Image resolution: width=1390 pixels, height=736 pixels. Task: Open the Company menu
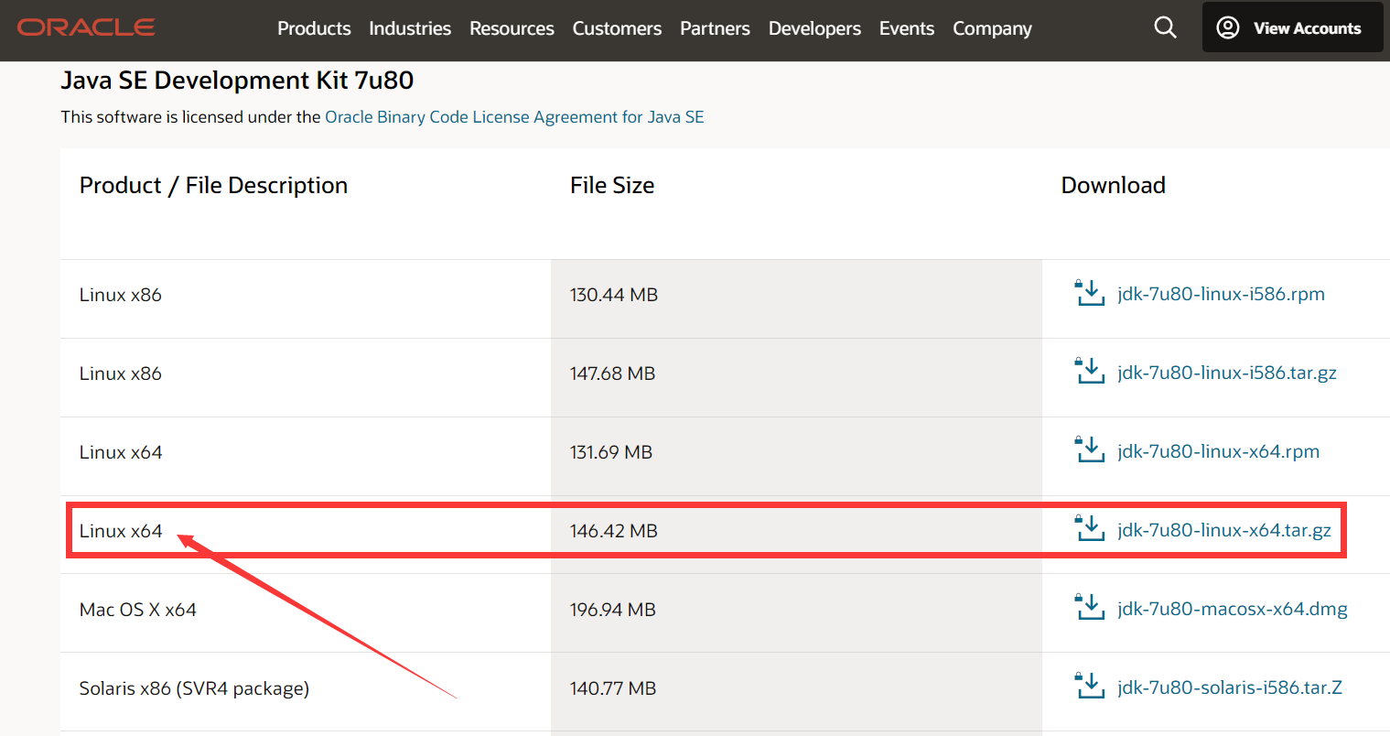(992, 28)
